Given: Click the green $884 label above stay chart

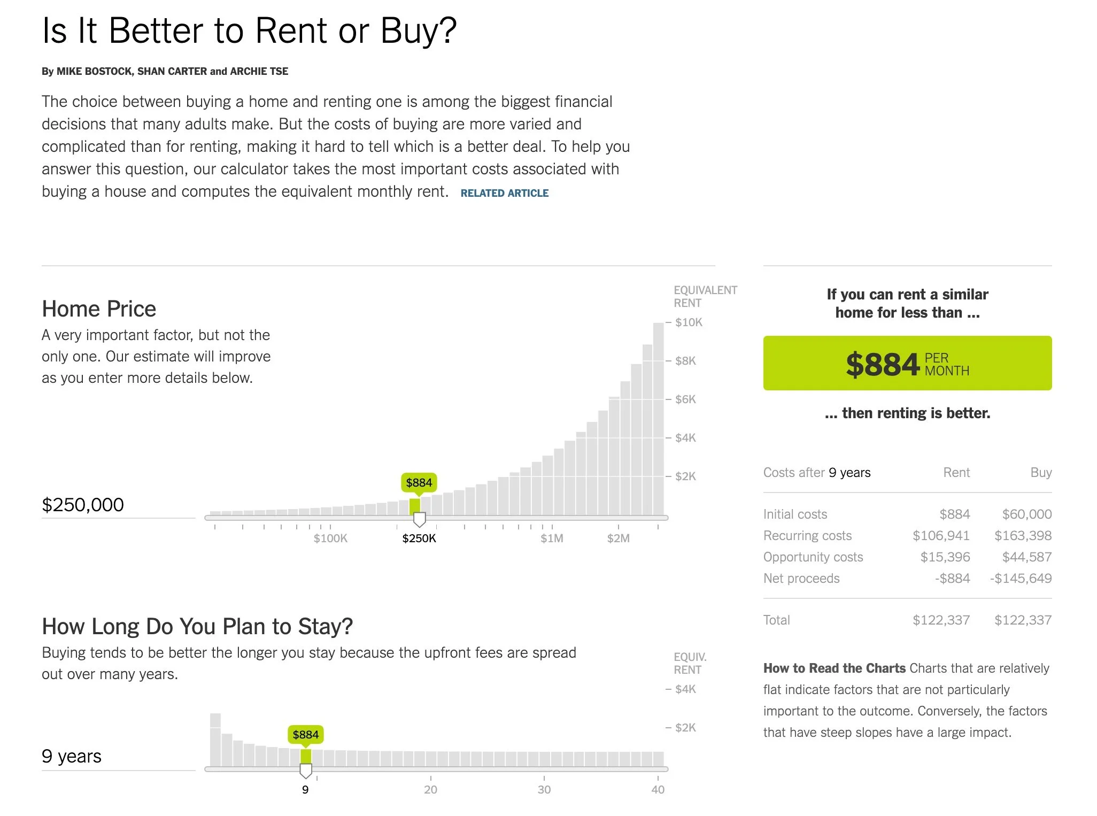Looking at the screenshot, I should pos(306,735).
